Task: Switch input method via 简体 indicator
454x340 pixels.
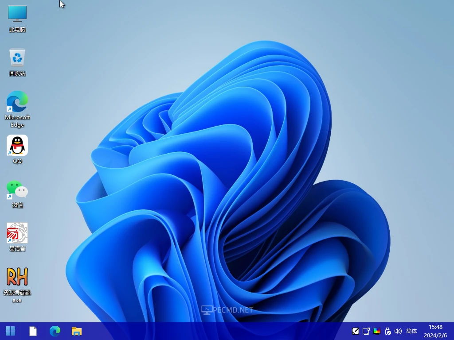Action: point(411,331)
